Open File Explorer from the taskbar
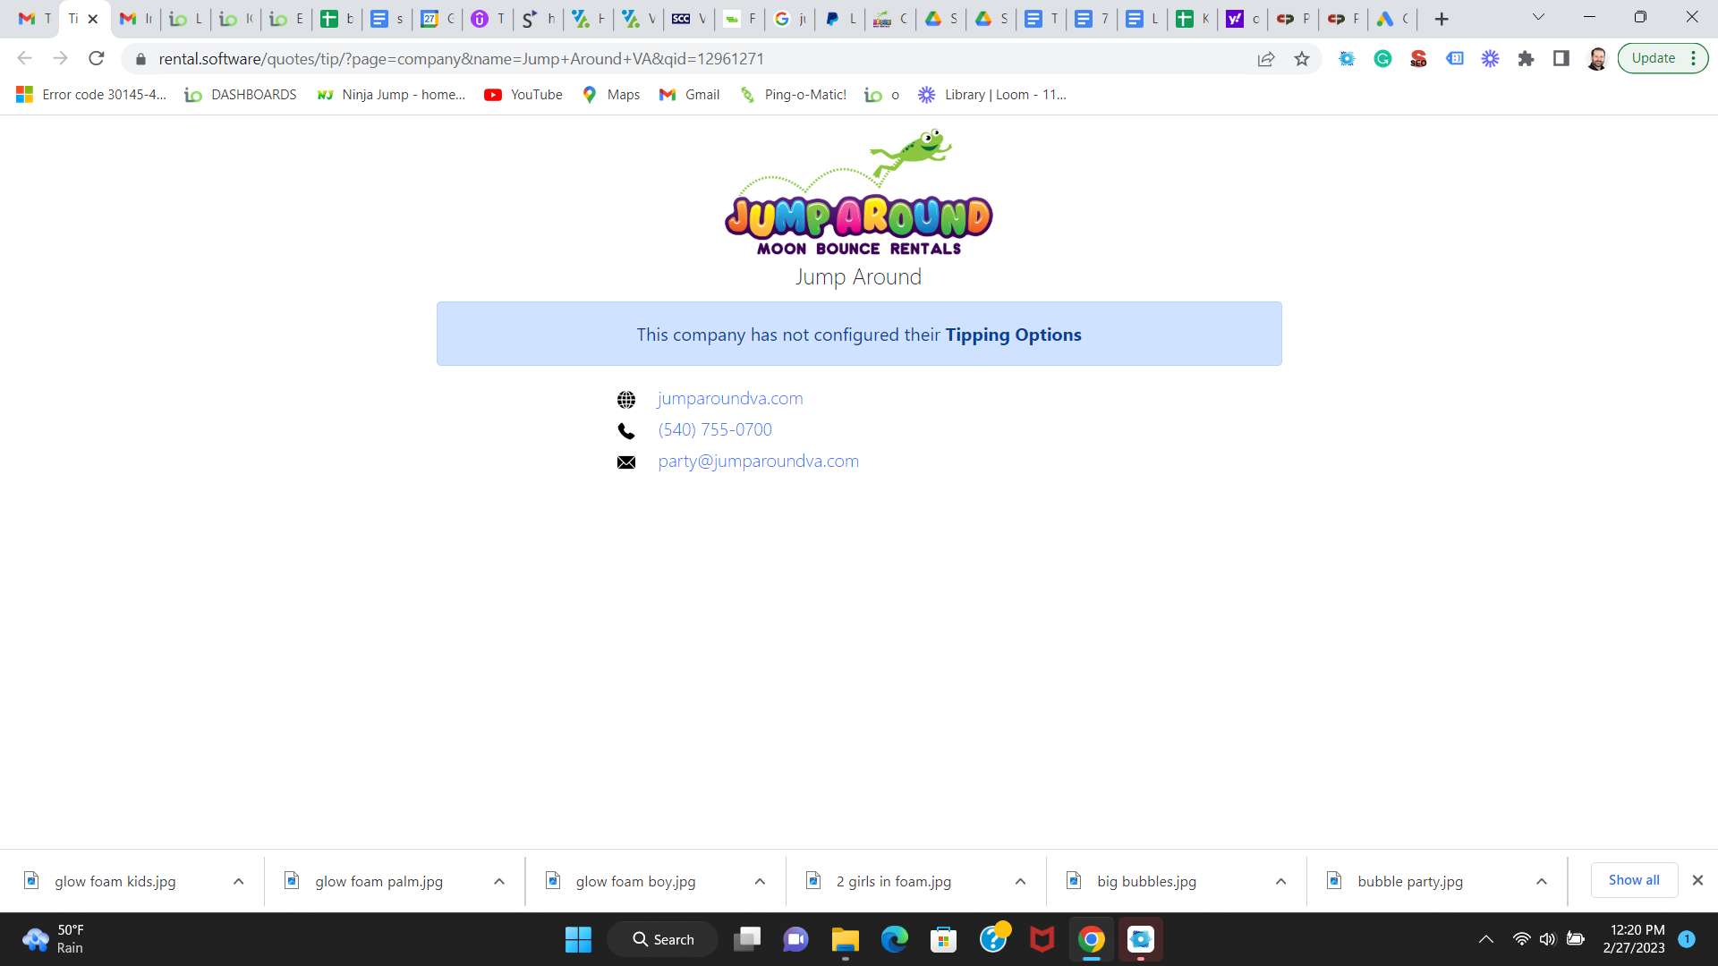Image resolution: width=1718 pixels, height=966 pixels. point(845,939)
